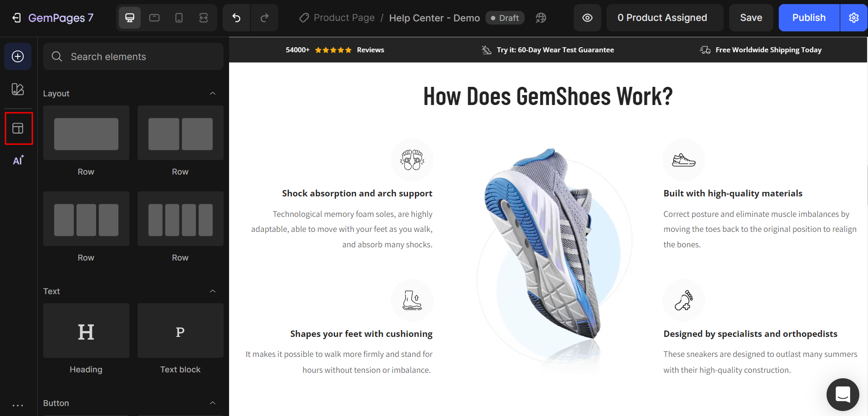Open the layout sections sidebar icon
Image resolution: width=868 pixels, height=416 pixels.
[x=18, y=128]
